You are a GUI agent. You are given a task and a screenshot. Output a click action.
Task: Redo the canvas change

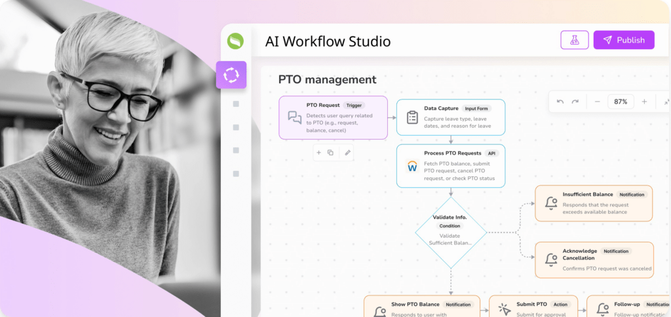pyautogui.click(x=575, y=102)
